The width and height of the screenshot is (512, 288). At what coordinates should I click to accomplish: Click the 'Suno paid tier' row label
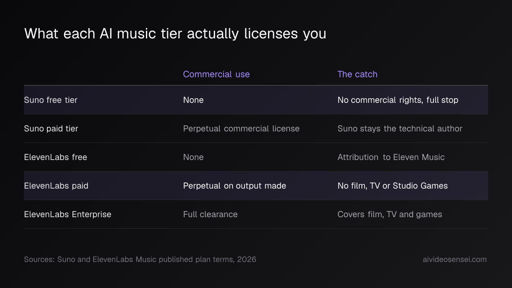51,128
